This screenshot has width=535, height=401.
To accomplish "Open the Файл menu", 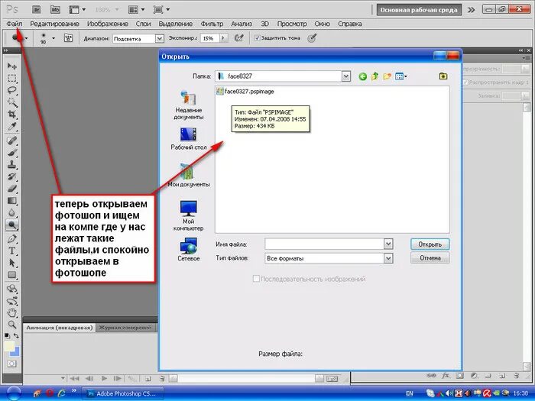I will 15,24.
